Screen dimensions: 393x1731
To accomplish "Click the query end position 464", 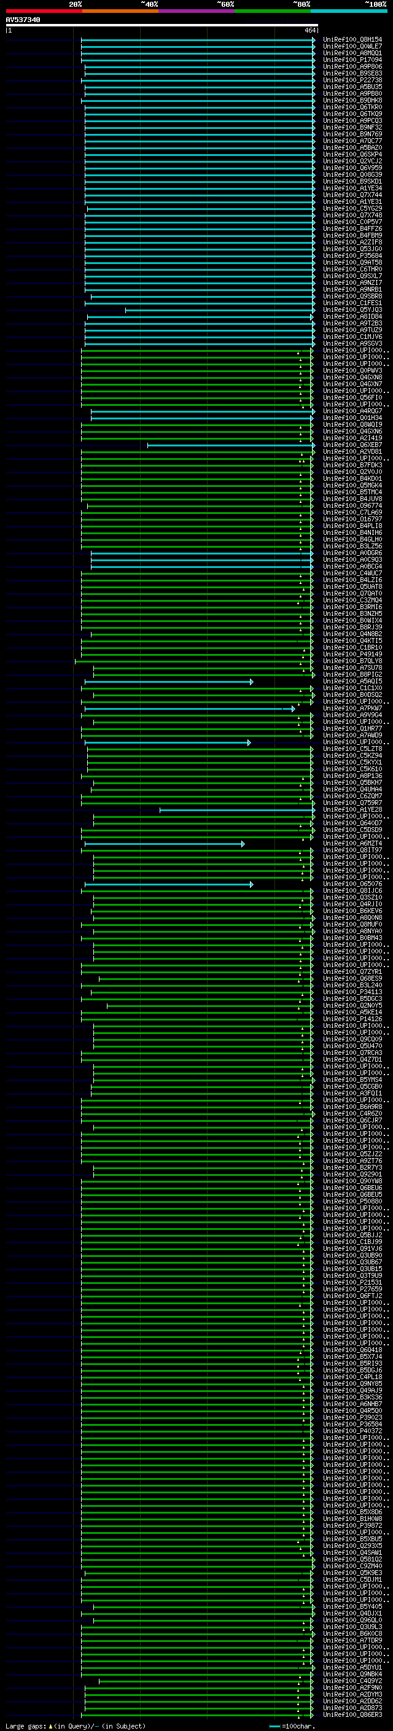I will click(x=309, y=30).
